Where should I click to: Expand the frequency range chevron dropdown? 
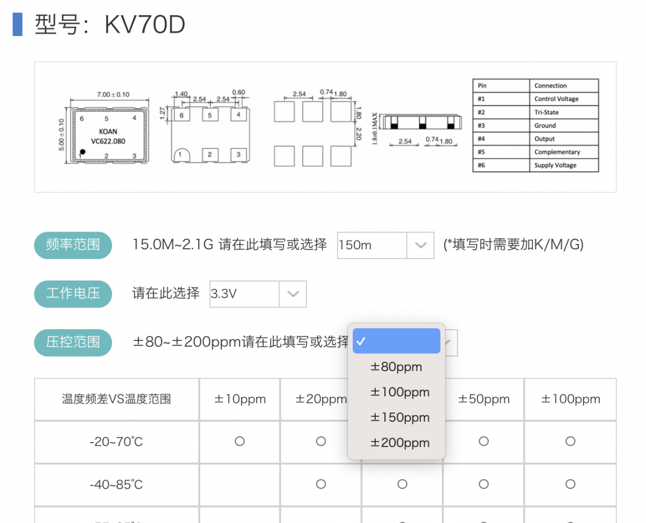(420, 245)
